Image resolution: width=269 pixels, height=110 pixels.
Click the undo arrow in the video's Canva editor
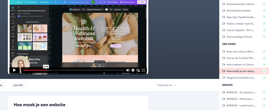pyautogui.click(x=55, y=2)
